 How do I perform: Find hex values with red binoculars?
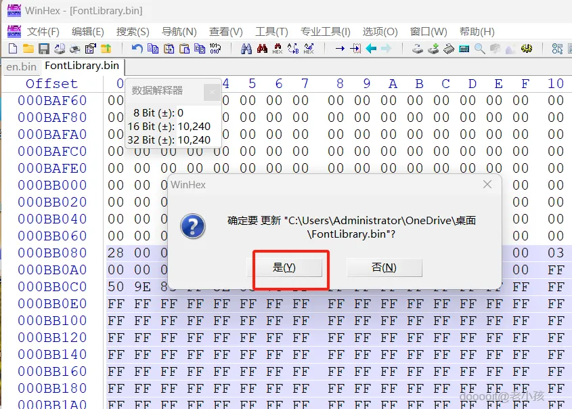(x=262, y=48)
